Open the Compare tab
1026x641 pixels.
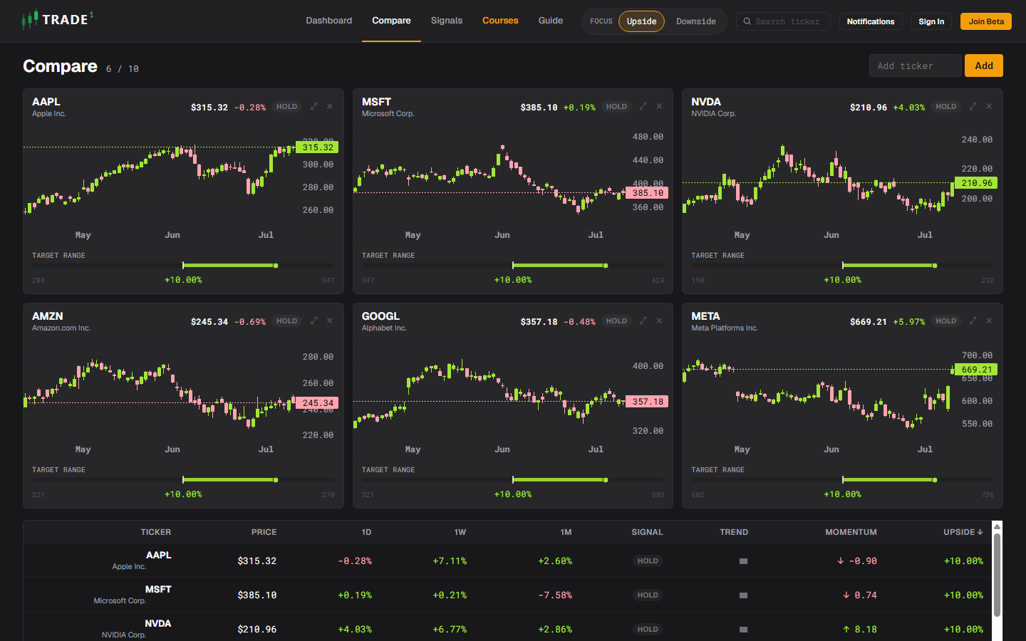pyautogui.click(x=391, y=21)
